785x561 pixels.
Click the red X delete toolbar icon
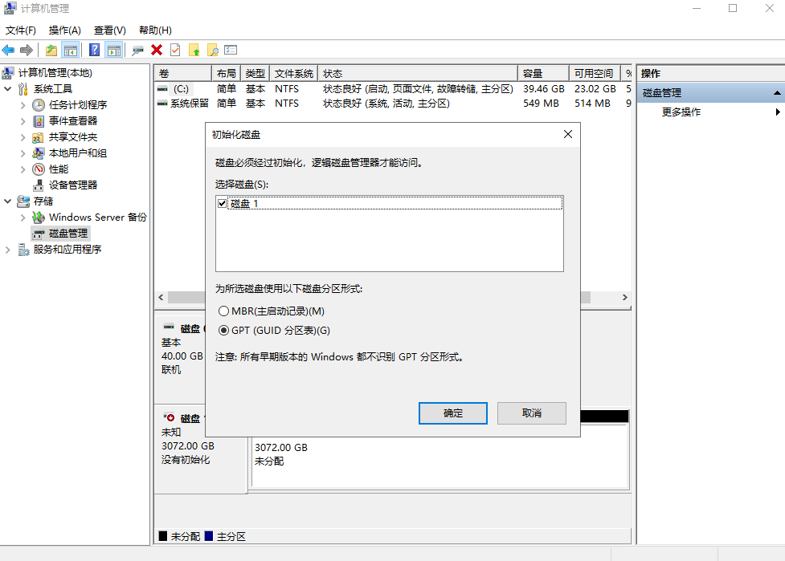click(157, 50)
